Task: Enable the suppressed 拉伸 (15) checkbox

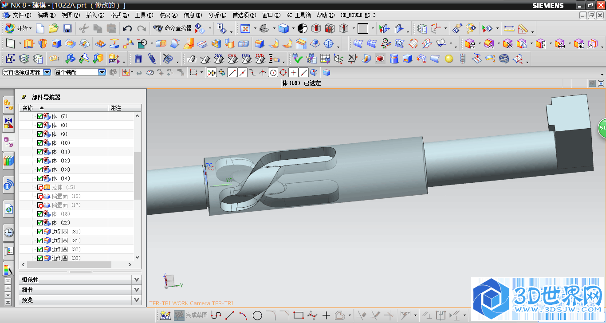Action: point(40,187)
